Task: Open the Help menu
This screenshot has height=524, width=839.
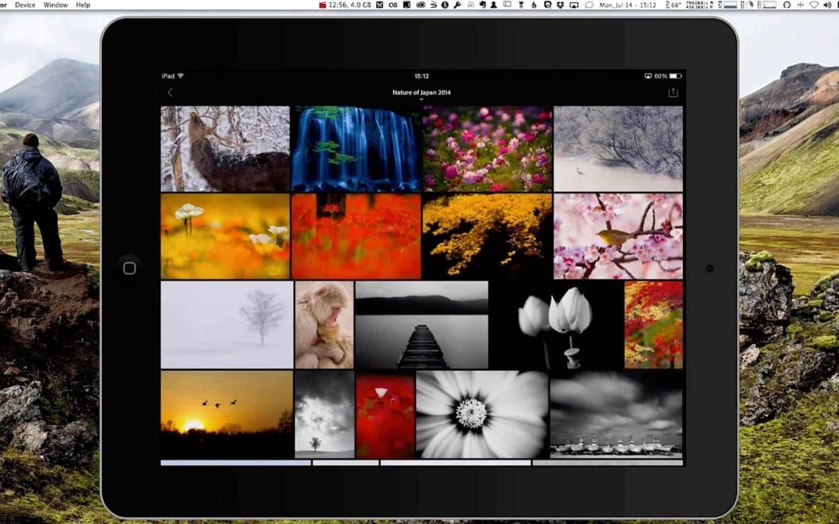Action: pyautogui.click(x=83, y=5)
